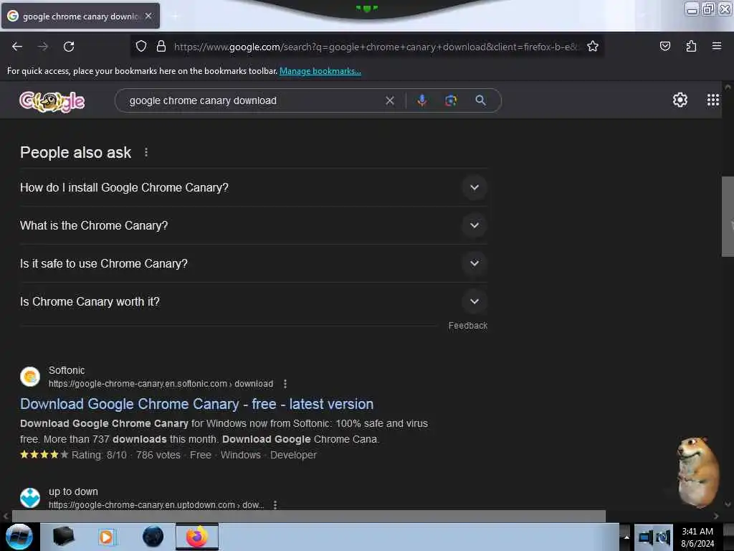Open options menu for Softonic result
734x551 pixels.
pyautogui.click(x=285, y=384)
